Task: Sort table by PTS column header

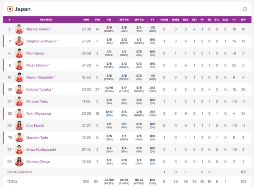Action: pyautogui.click(x=97, y=19)
